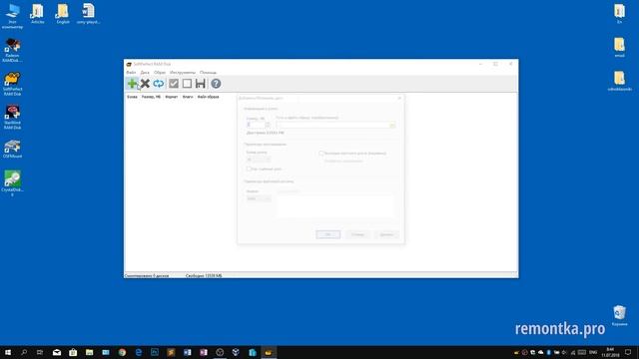Click the Буква column header

point(132,97)
